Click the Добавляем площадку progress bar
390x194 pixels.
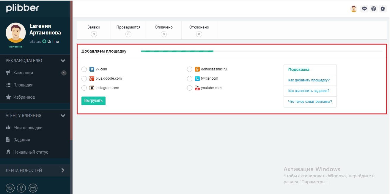click(262, 51)
